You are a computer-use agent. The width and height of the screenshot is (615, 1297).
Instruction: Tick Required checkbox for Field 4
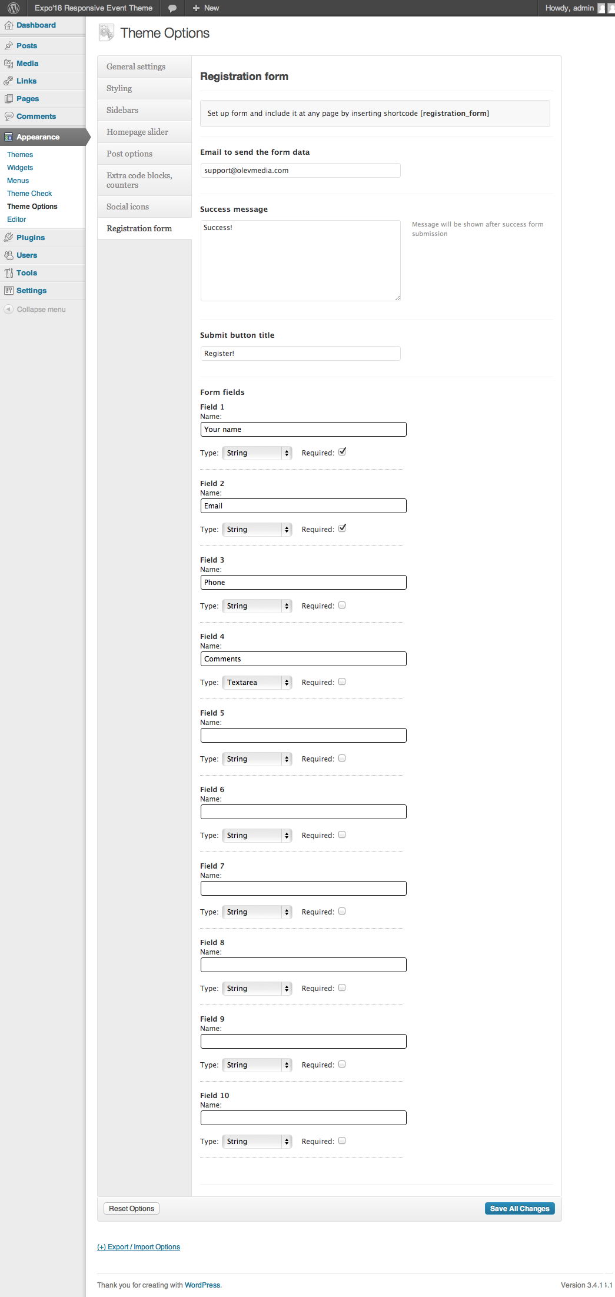point(342,681)
